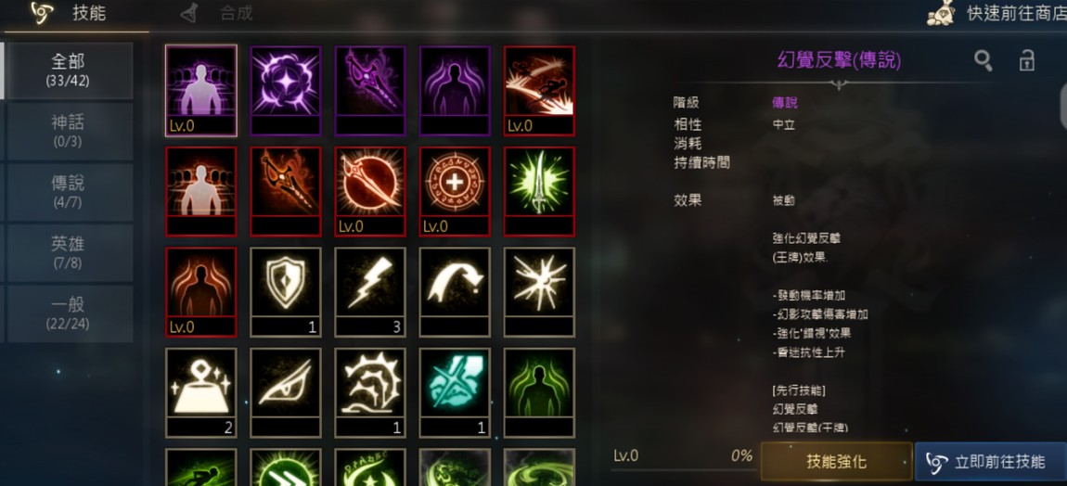
Task: Click the red healing-circle cross skill
Action: pyautogui.click(x=454, y=191)
